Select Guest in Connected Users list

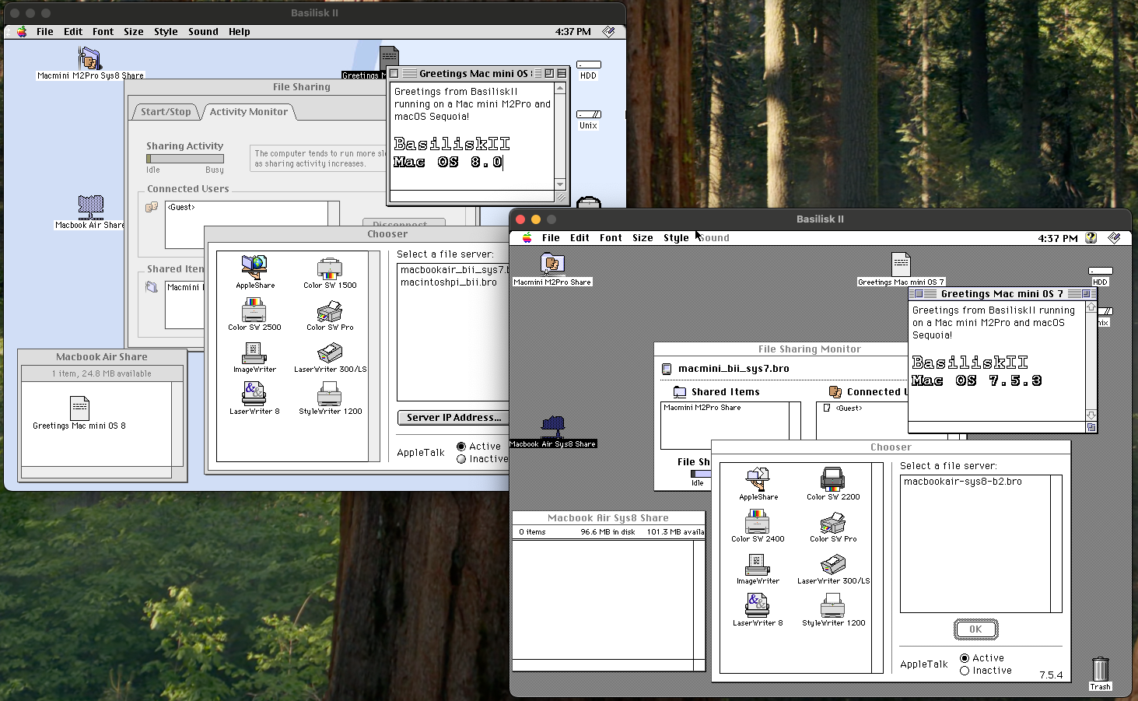(x=181, y=208)
